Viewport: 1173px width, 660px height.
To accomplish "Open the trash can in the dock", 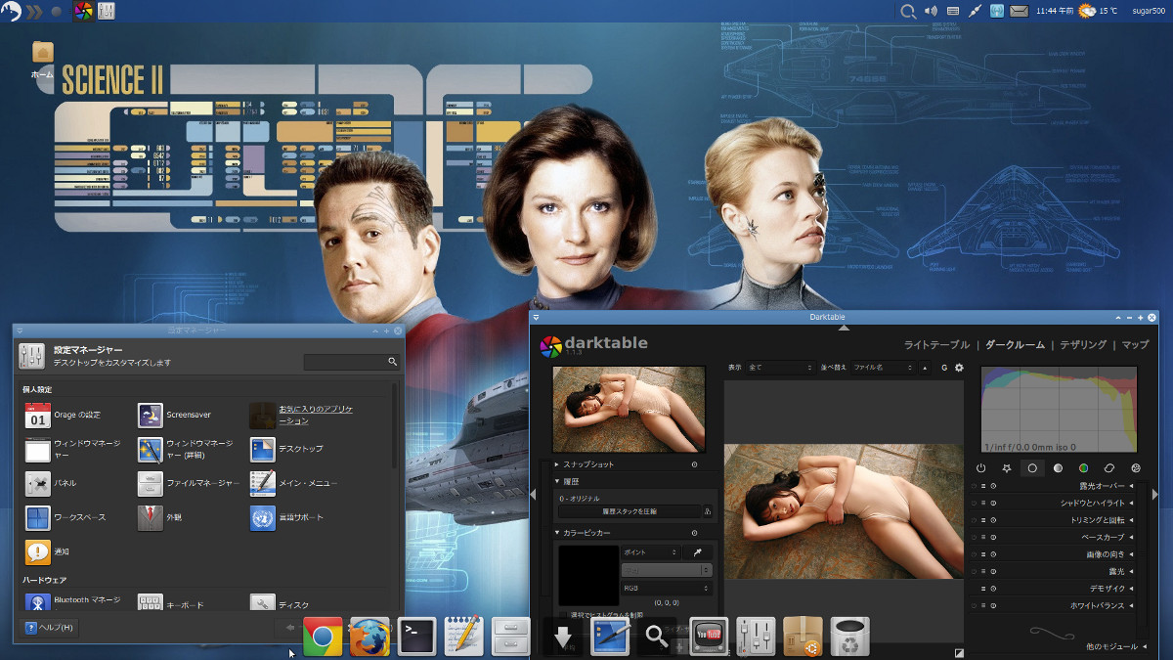I will click(849, 638).
